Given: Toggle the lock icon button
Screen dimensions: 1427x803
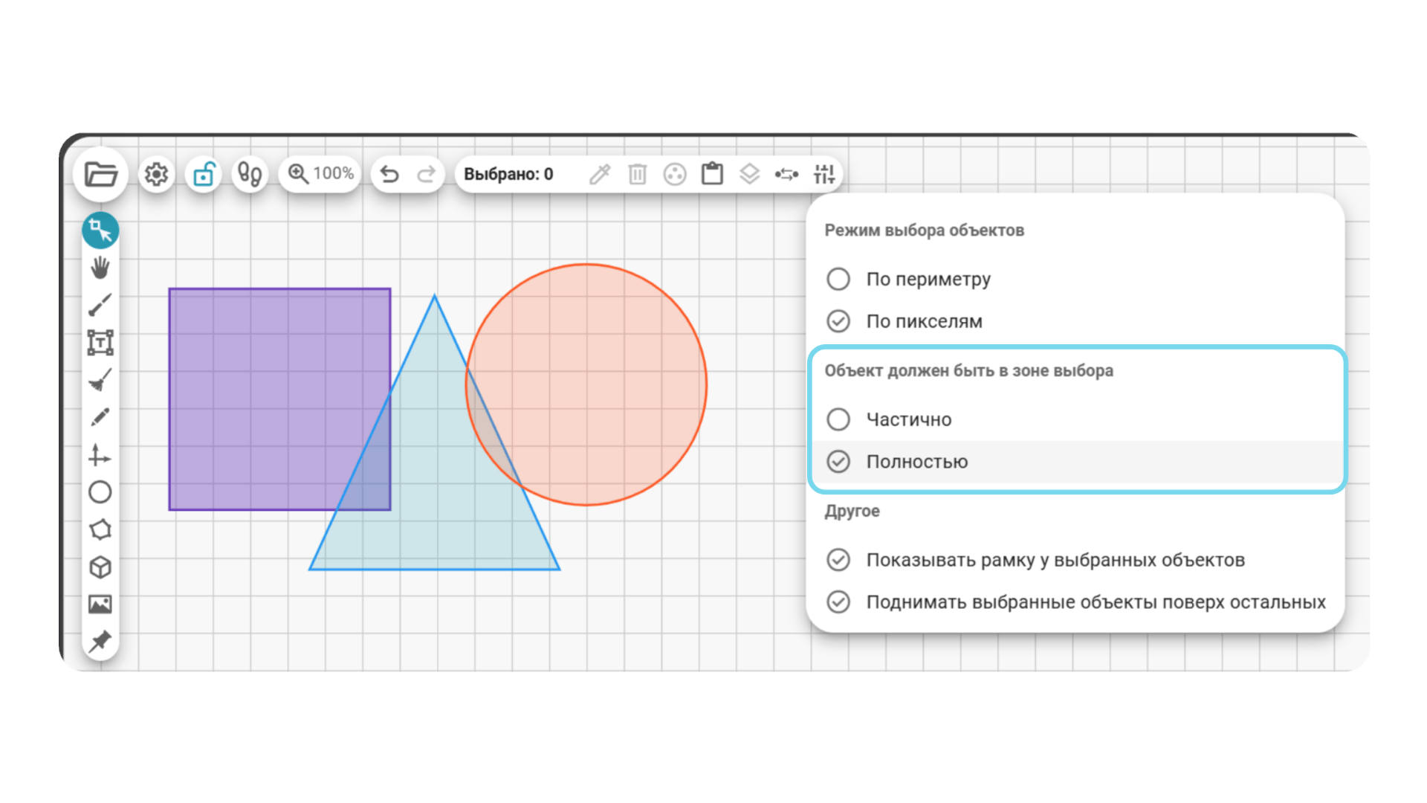Looking at the screenshot, I should (204, 174).
